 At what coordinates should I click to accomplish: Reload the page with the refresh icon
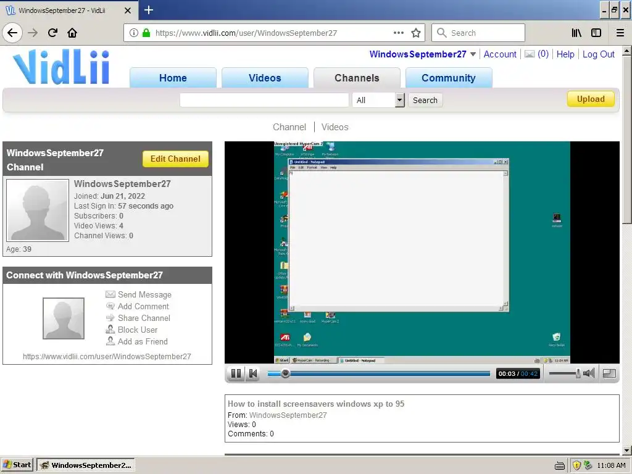coord(52,33)
